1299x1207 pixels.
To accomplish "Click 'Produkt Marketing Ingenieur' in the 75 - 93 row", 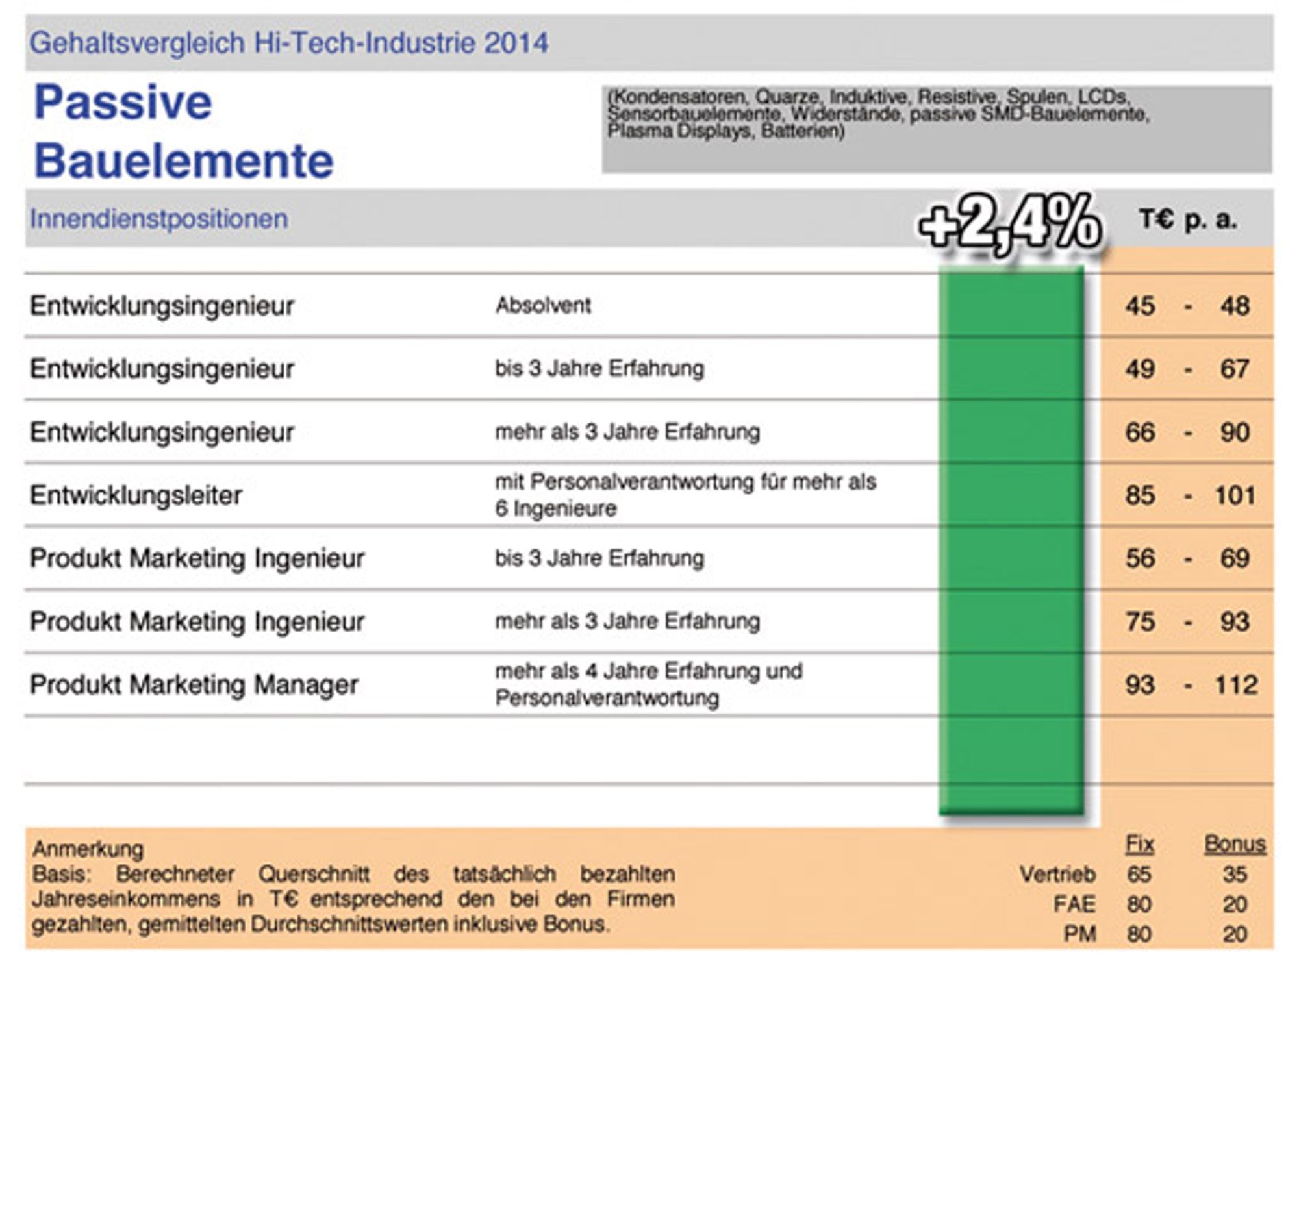I will click(197, 622).
